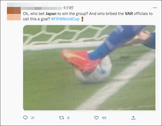
Task: Click the bold word VAR
Action: (129, 14)
